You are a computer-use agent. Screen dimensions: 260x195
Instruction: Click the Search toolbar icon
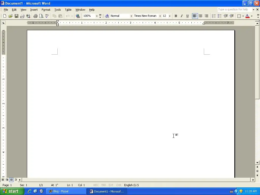(x=28, y=16)
